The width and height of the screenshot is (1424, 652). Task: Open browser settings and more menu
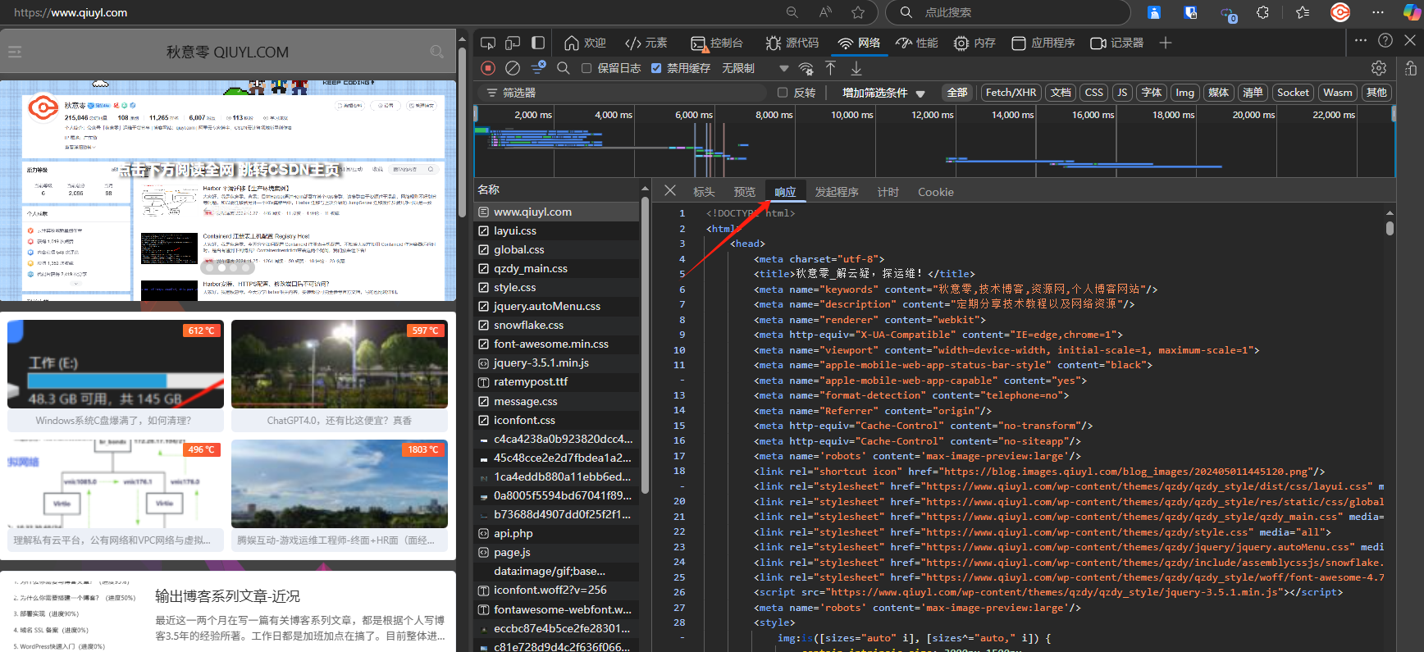pos(1378,12)
